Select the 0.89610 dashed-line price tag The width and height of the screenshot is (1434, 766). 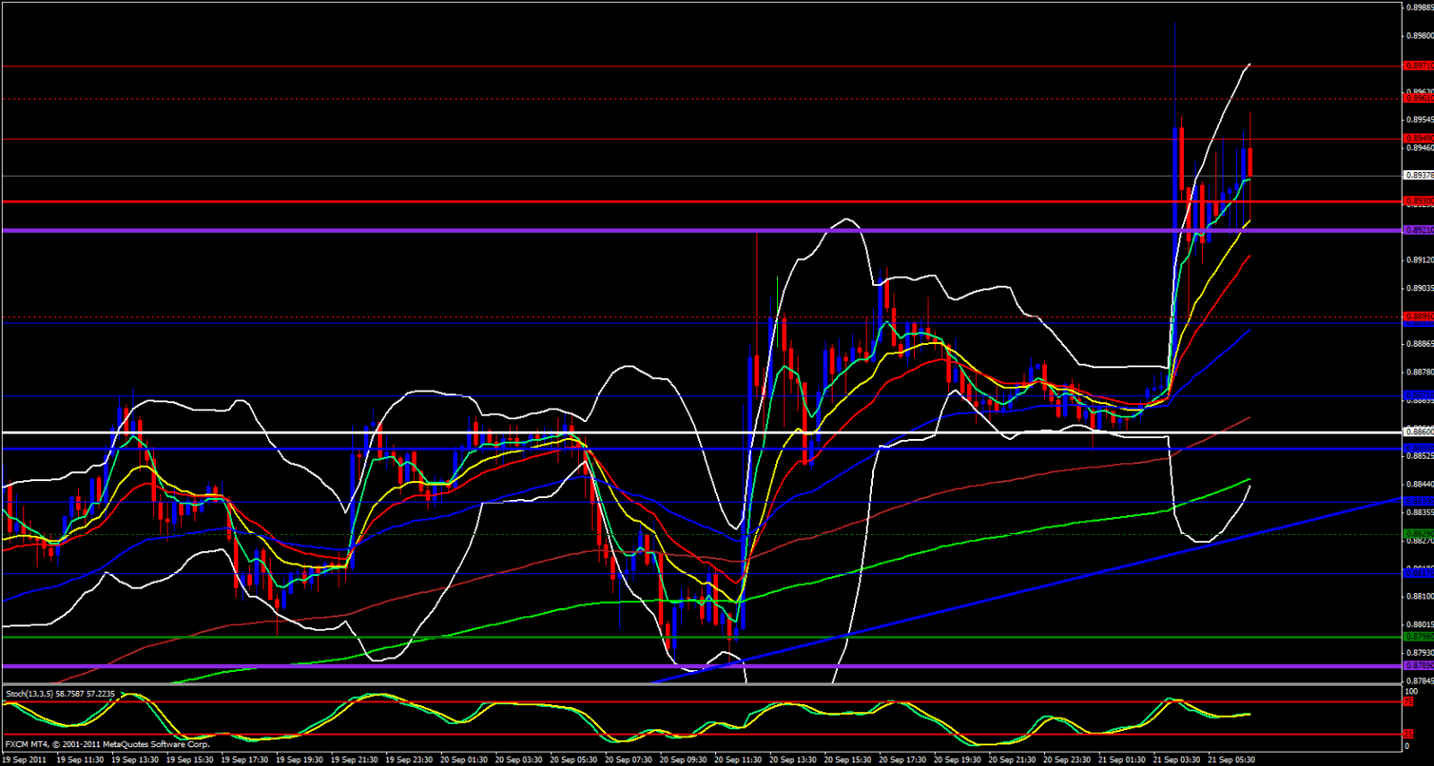(1418, 99)
